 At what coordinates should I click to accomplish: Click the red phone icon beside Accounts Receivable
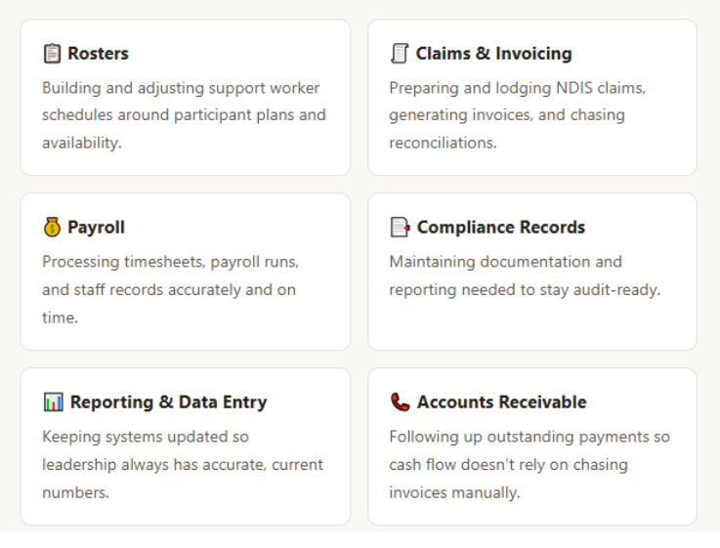[x=400, y=402]
